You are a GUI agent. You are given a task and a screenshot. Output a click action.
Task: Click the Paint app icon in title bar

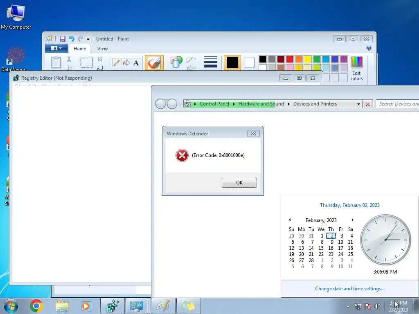[49, 39]
